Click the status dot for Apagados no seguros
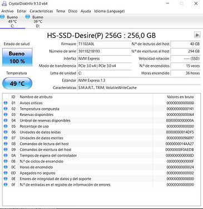This screenshot has width=203, height=209. 6,173
